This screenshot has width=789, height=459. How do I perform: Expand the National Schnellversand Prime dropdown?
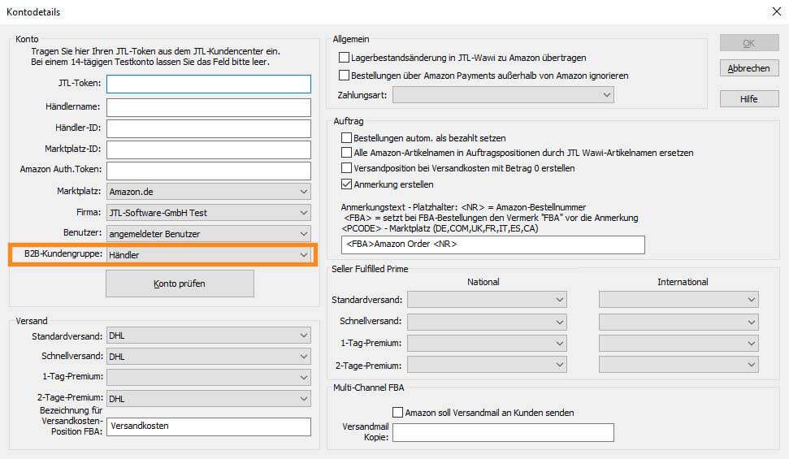coord(488,321)
